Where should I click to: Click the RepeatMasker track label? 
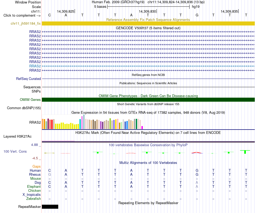tap(30, 207)
